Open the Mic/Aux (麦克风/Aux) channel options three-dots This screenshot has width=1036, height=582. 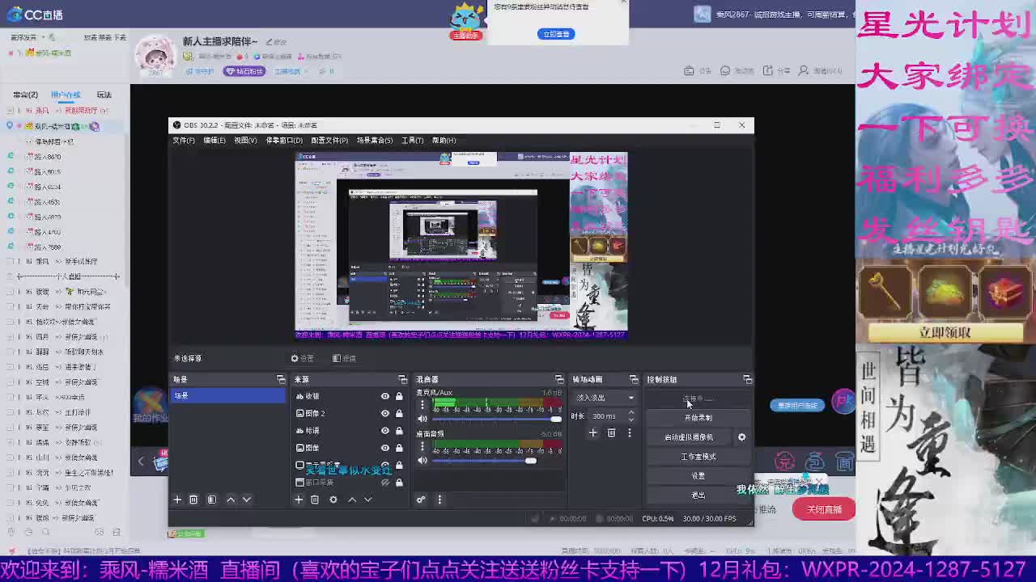click(x=422, y=404)
